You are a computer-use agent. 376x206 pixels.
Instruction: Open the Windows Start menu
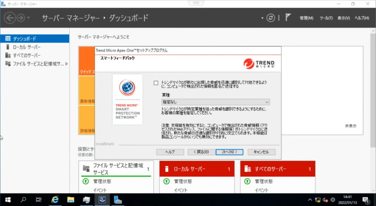pos(8,200)
